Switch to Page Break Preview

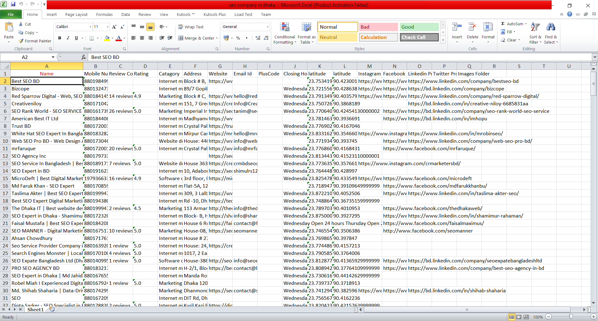[526, 317]
